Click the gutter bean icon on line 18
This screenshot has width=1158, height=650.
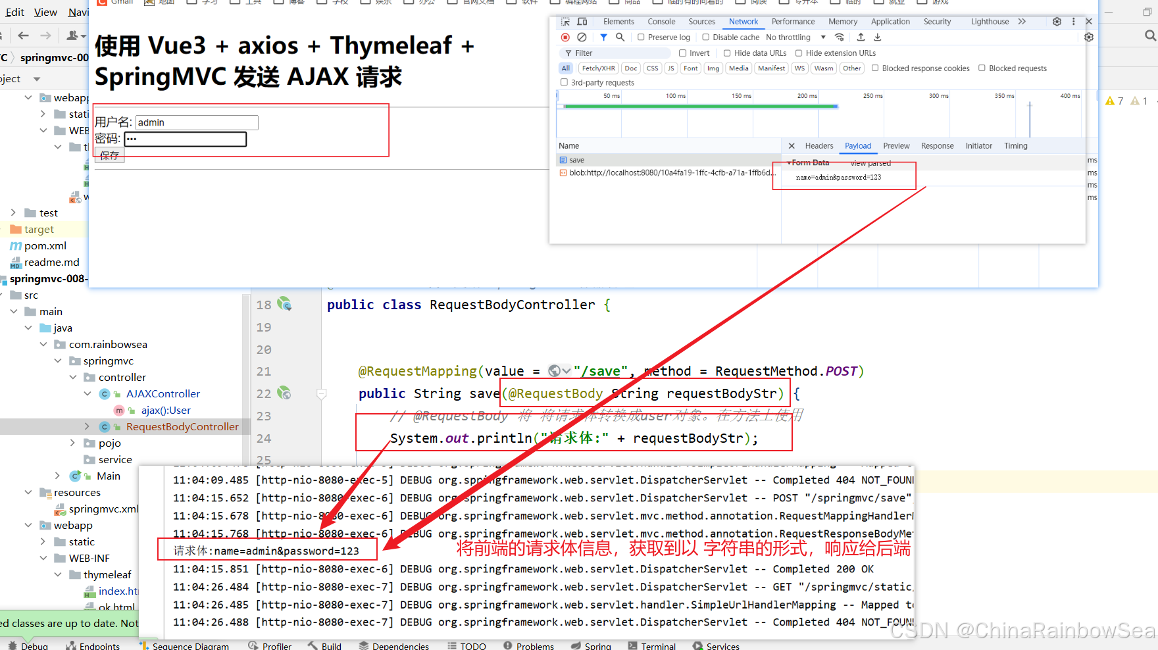click(x=284, y=304)
